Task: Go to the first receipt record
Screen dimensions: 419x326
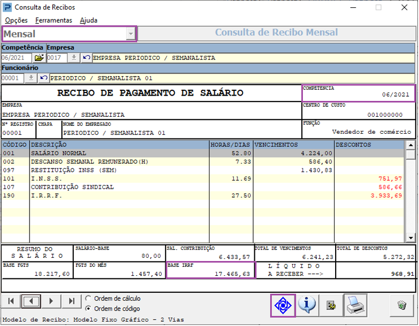Action: tap(11, 301)
